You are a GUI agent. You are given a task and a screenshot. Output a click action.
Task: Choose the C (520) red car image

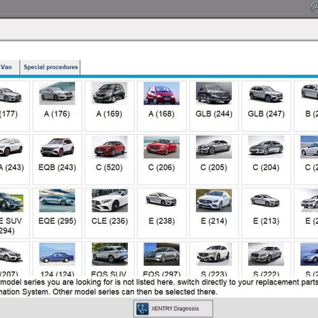tap(109, 147)
